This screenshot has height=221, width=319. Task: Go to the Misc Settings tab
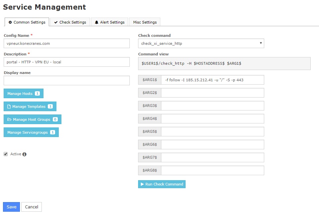[145, 22]
